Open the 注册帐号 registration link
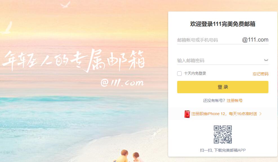Viewport: 278px width, 162px height. click(235, 101)
